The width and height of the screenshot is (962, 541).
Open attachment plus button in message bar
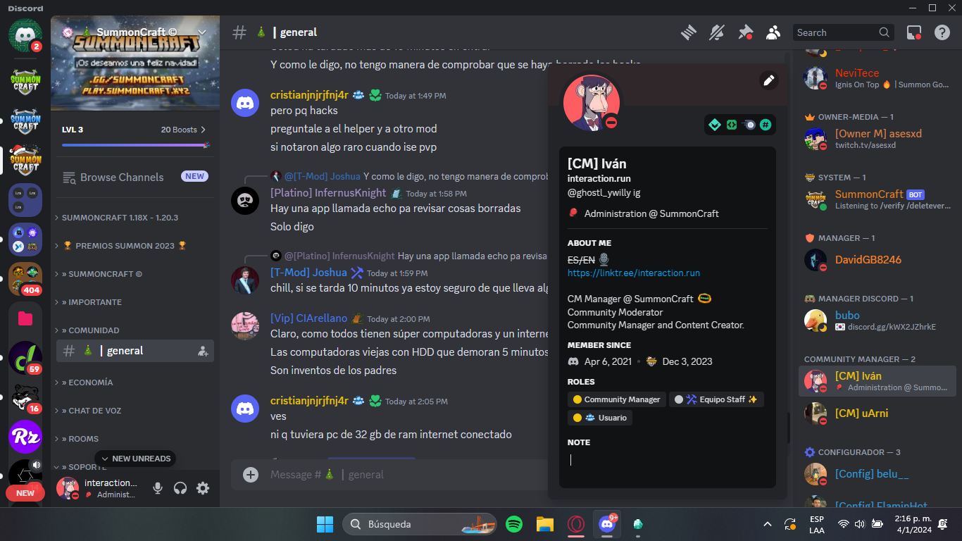tap(251, 475)
